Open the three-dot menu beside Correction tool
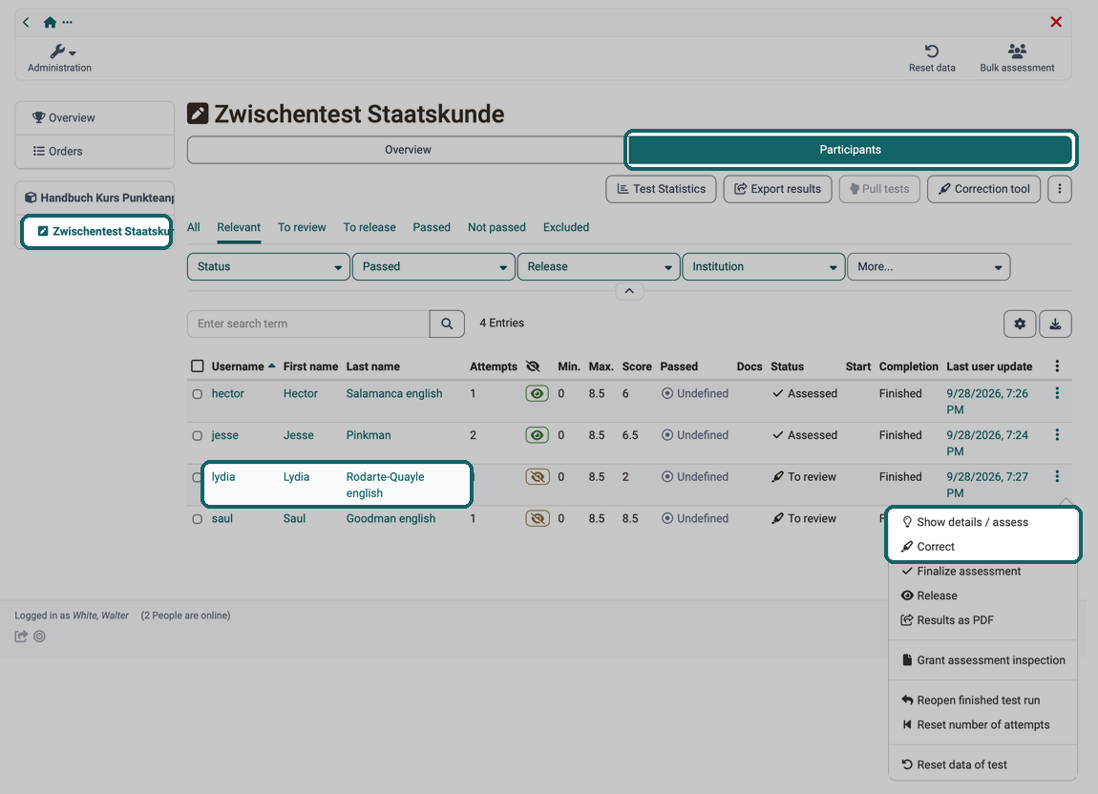The image size is (1098, 794). 1060,189
